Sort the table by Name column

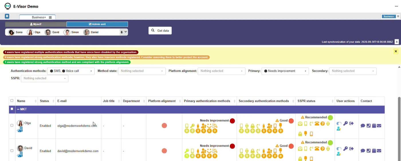click(x=27, y=101)
